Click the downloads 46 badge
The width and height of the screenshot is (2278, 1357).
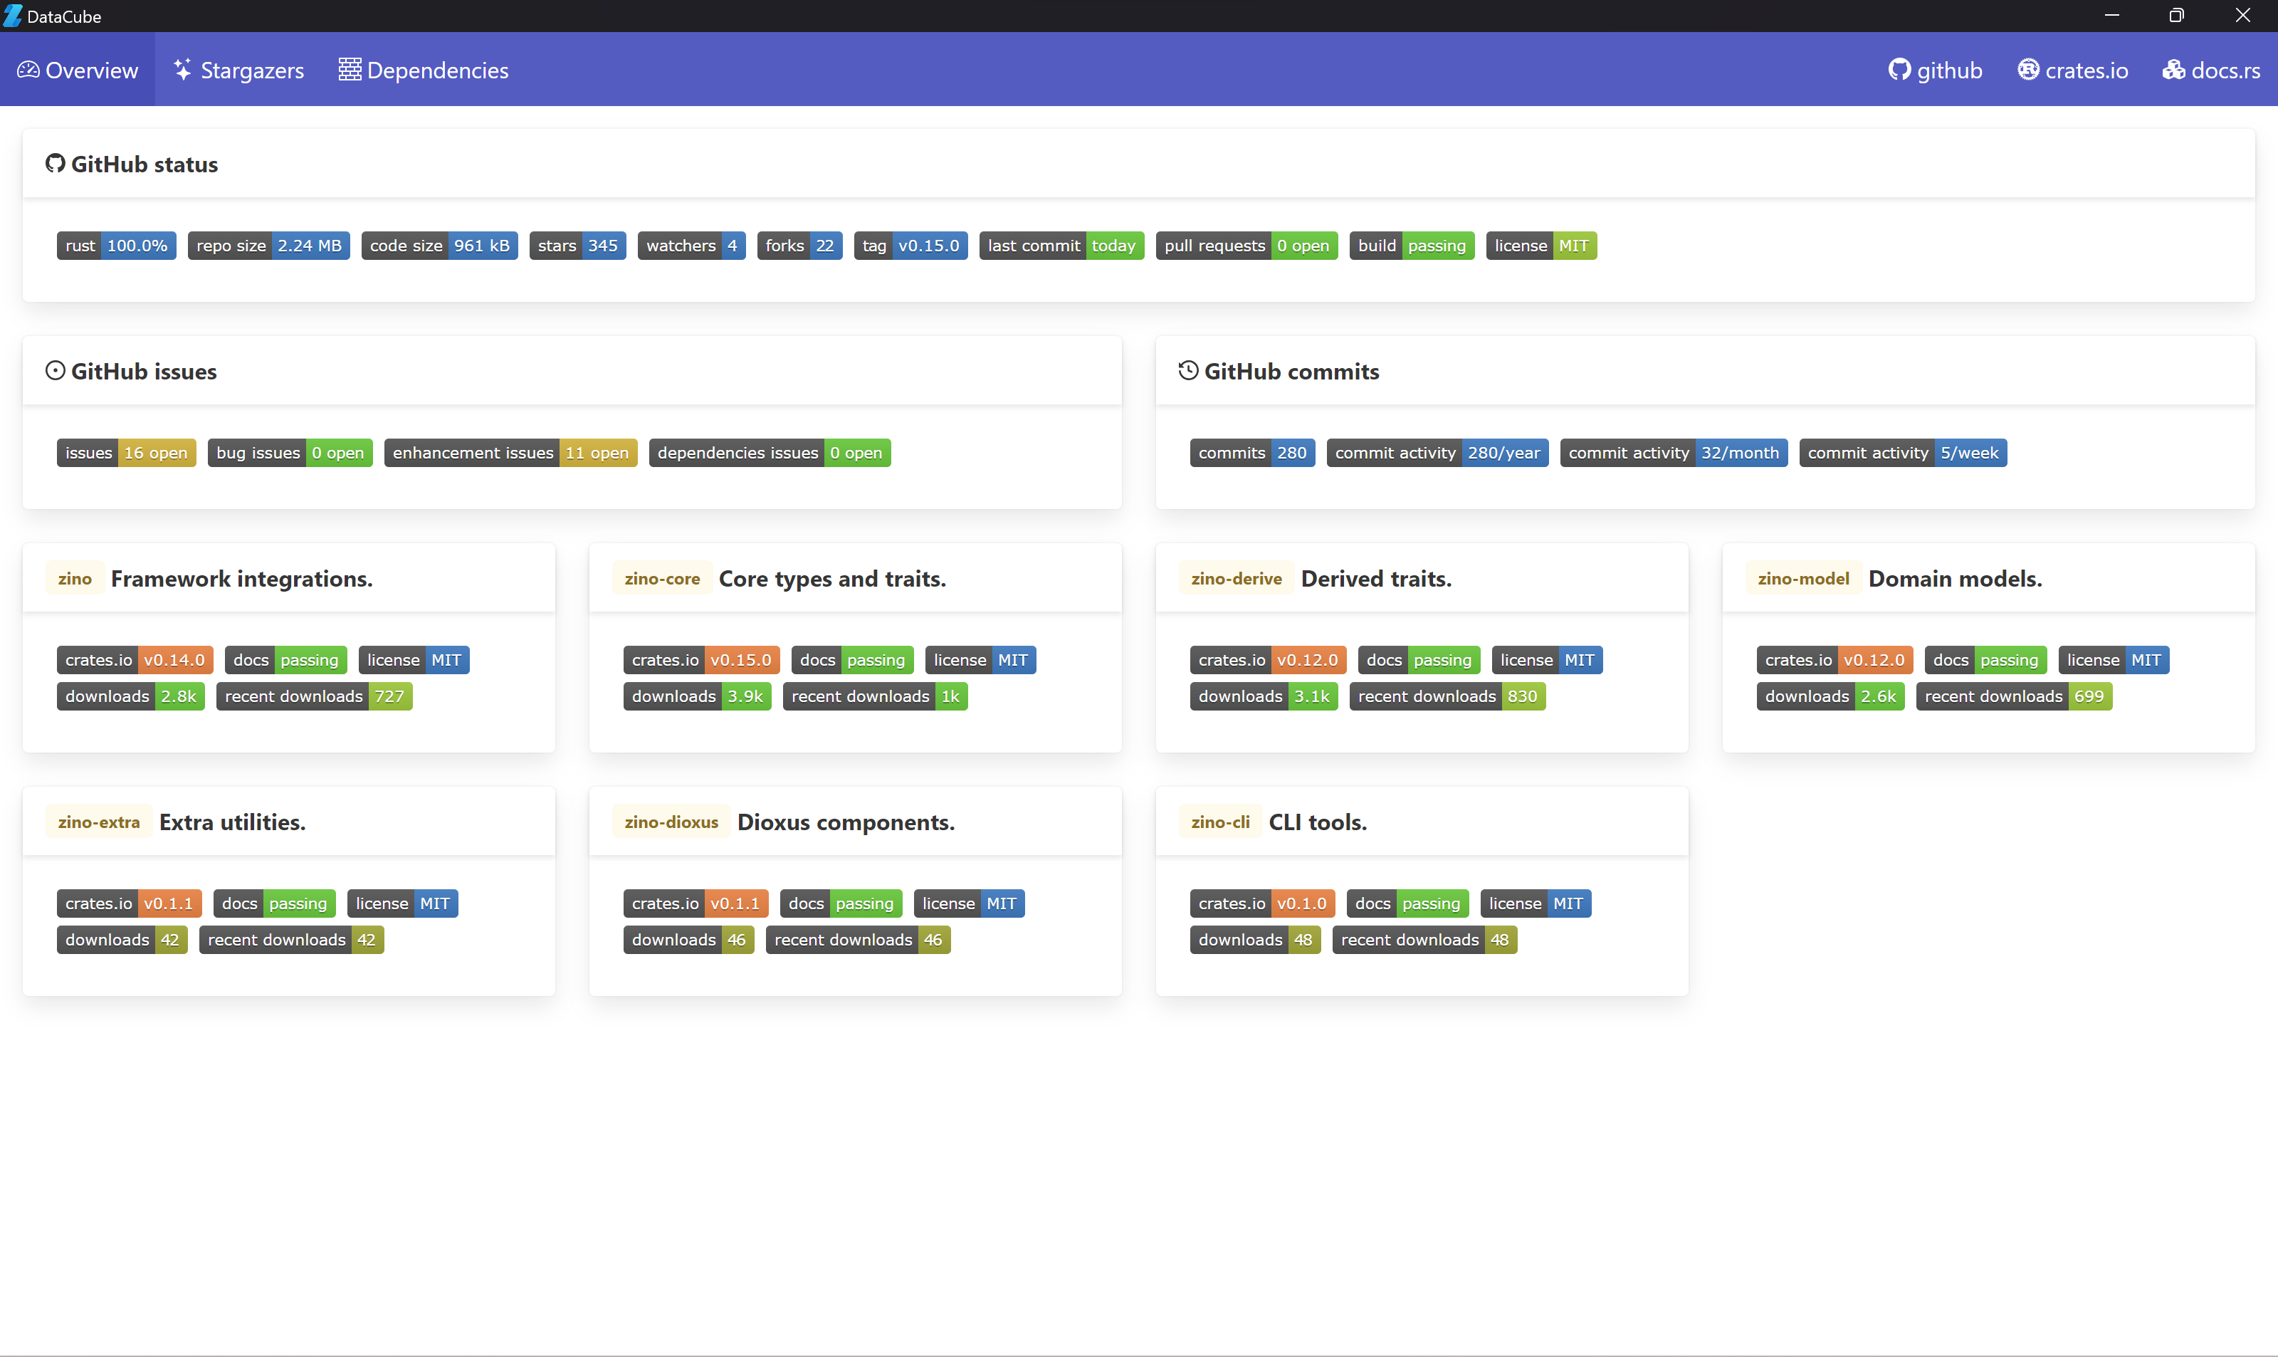click(688, 939)
